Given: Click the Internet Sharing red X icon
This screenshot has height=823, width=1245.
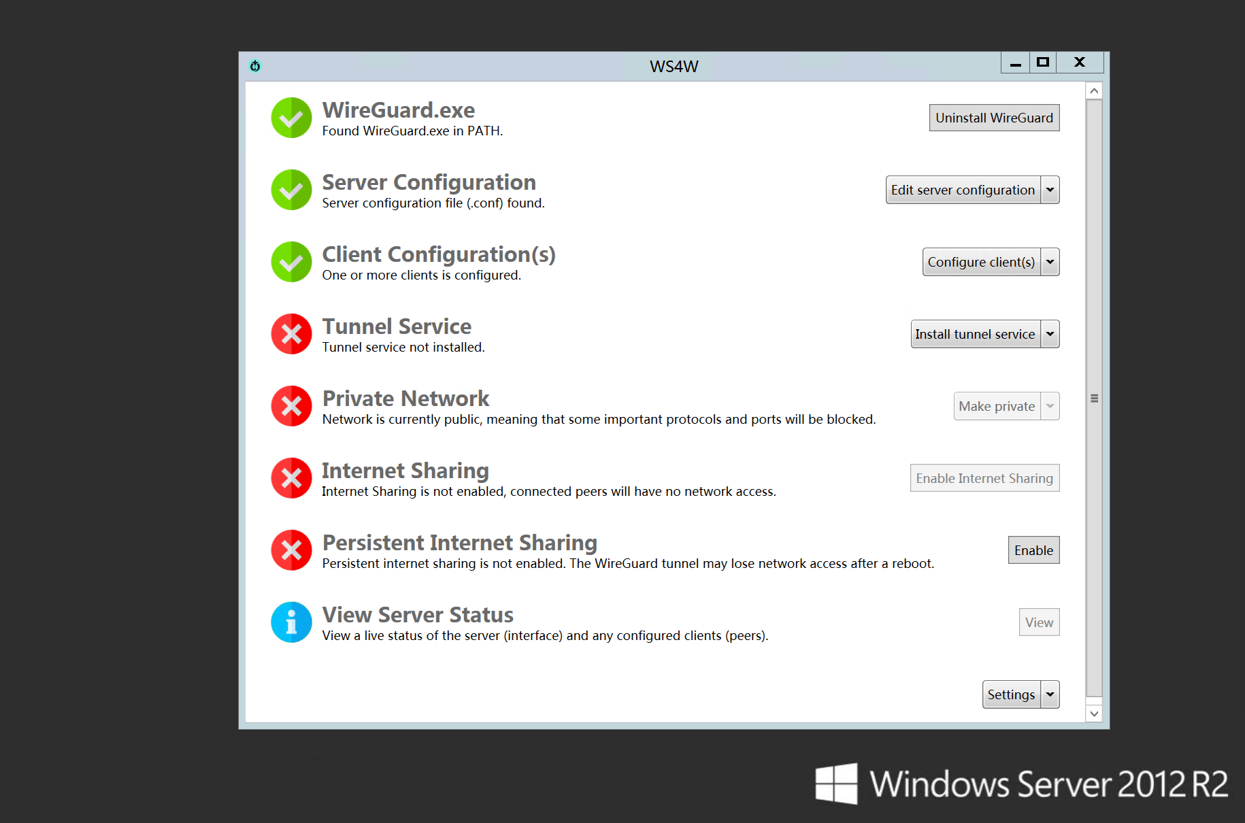Looking at the screenshot, I should (291, 478).
